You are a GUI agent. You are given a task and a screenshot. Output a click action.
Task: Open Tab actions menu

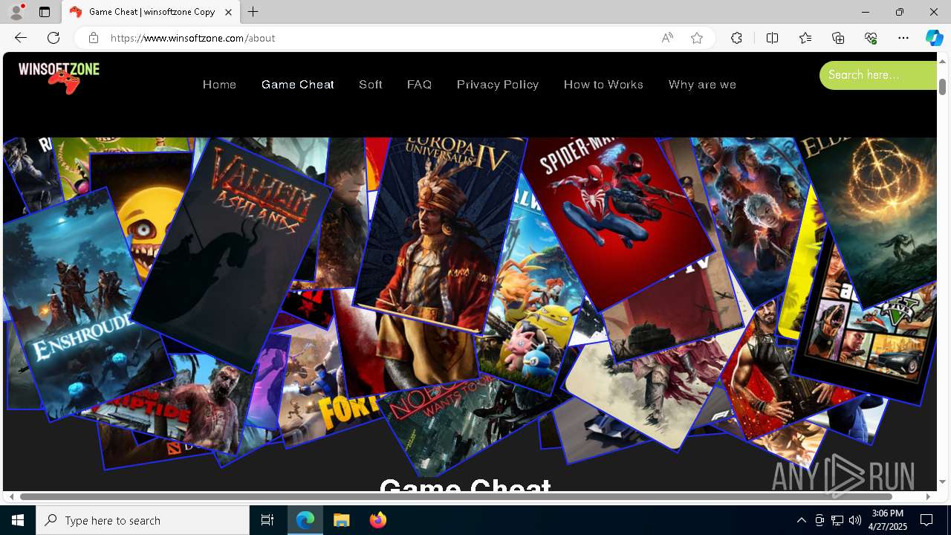point(45,12)
